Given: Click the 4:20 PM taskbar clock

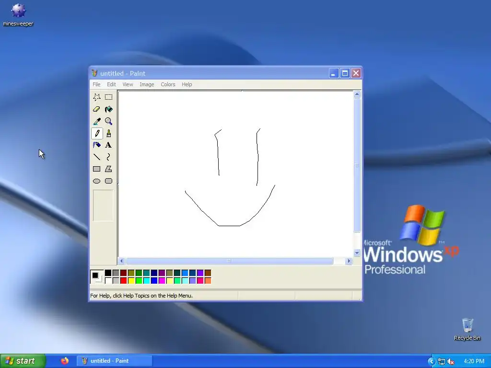Looking at the screenshot, I should (x=474, y=361).
